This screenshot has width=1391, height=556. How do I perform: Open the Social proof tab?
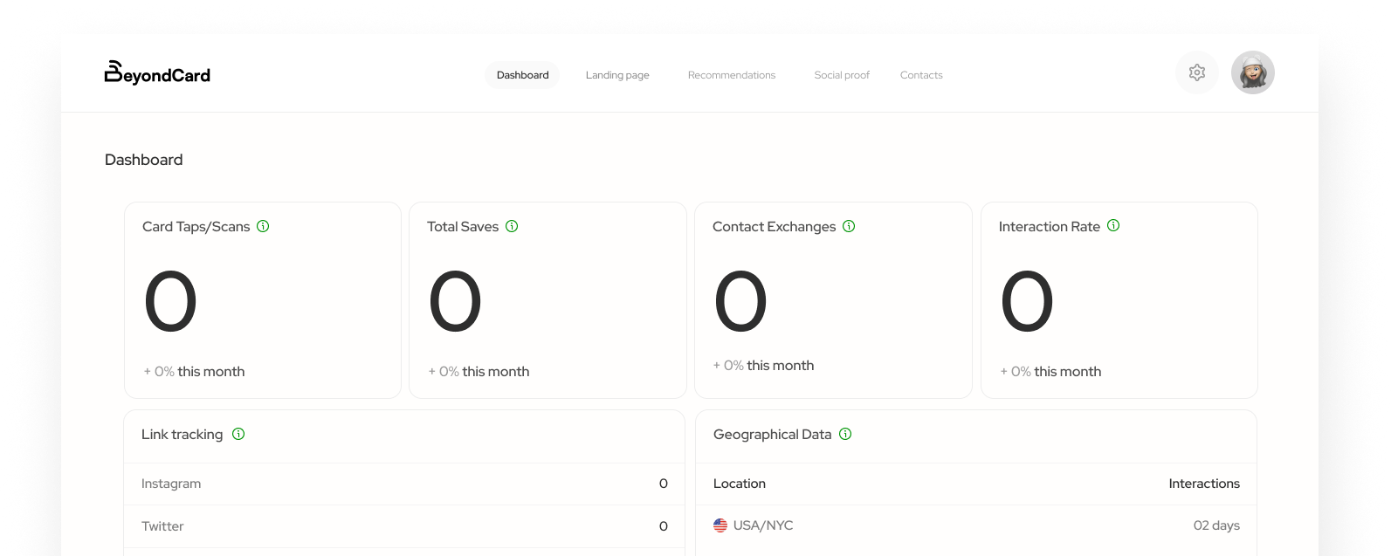[x=842, y=75]
